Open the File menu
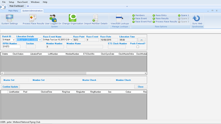 [4, 2]
